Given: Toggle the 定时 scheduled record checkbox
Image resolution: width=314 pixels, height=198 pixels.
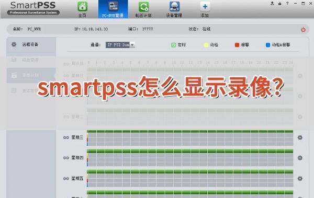Looking at the screenshot, I should (174, 45).
